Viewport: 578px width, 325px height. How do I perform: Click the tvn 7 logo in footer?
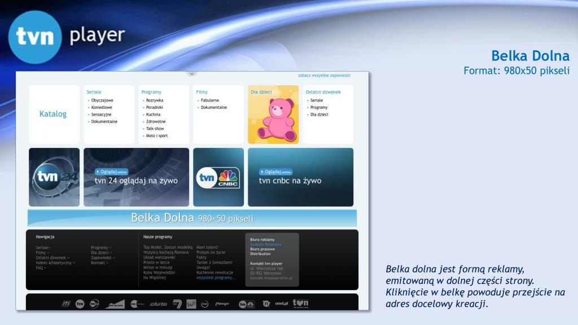177,304
